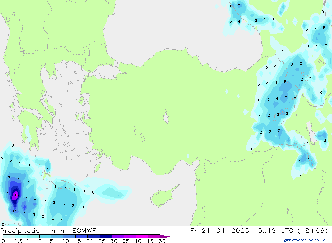Click the "(18+96)" forecast run text

click(313, 230)
